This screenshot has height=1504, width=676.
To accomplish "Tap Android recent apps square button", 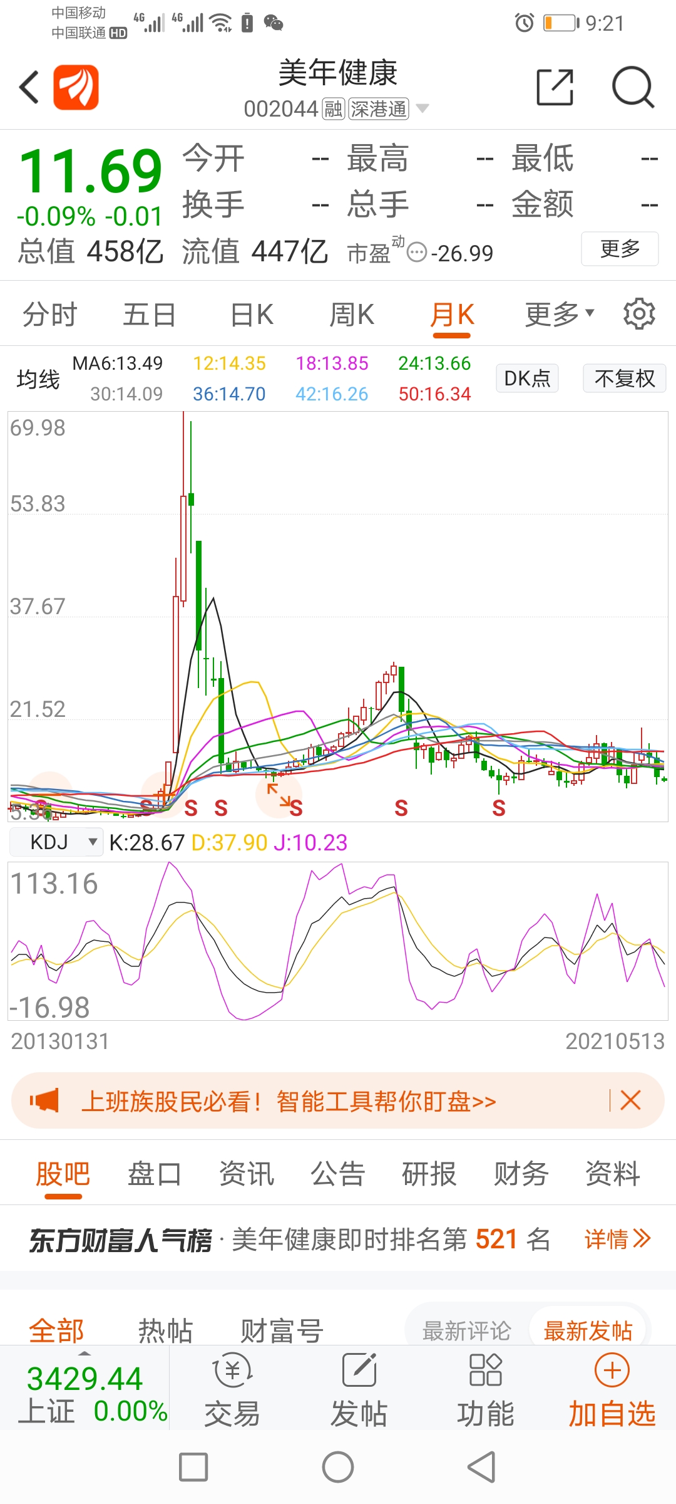I will pyautogui.click(x=193, y=1467).
